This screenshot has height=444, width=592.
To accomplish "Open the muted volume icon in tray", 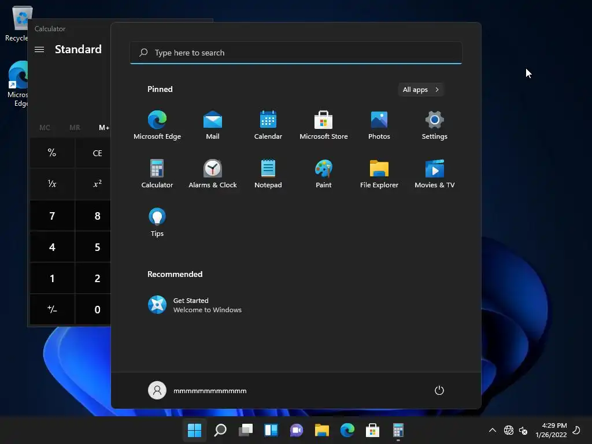I will pyautogui.click(x=523, y=430).
